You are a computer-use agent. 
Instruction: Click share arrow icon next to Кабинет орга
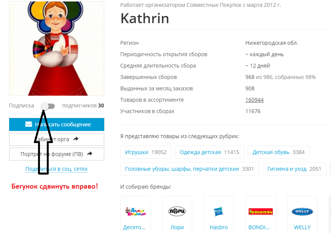[x=76, y=139]
